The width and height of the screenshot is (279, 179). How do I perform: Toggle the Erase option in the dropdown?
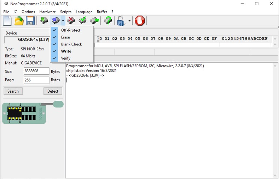pos(72,37)
